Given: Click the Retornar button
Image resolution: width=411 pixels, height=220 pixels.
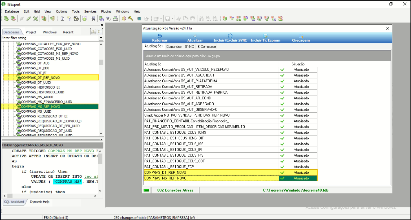Looking at the screenshot, I should 160,38.
